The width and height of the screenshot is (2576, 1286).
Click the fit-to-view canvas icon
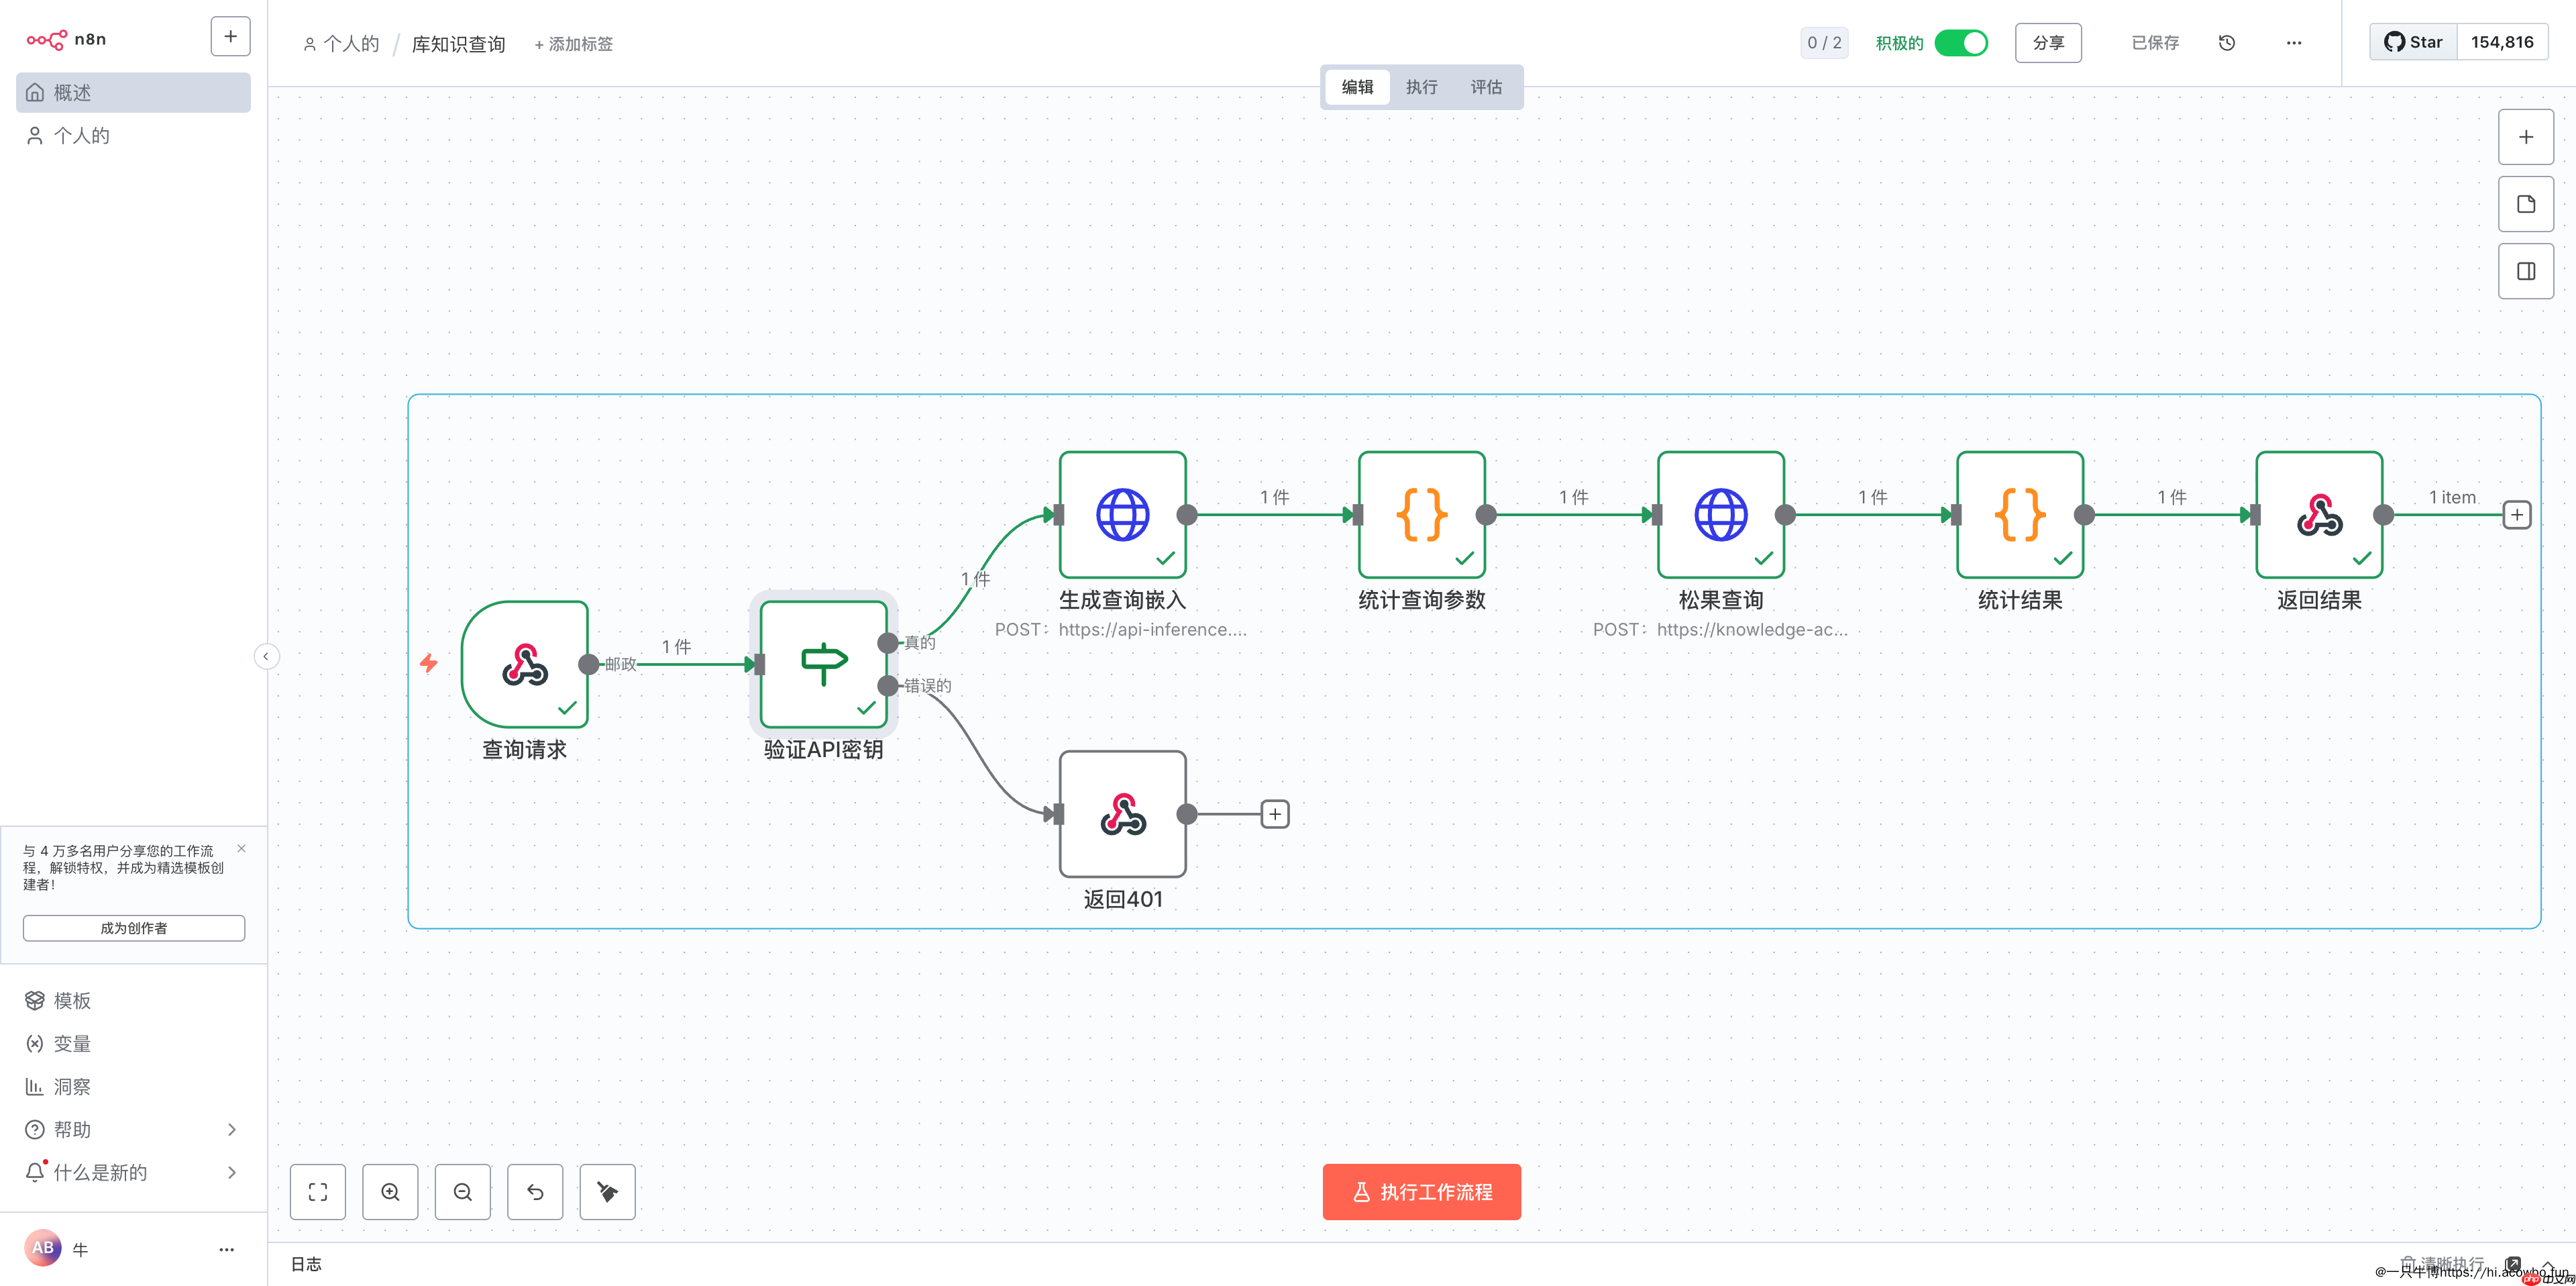pos(318,1191)
